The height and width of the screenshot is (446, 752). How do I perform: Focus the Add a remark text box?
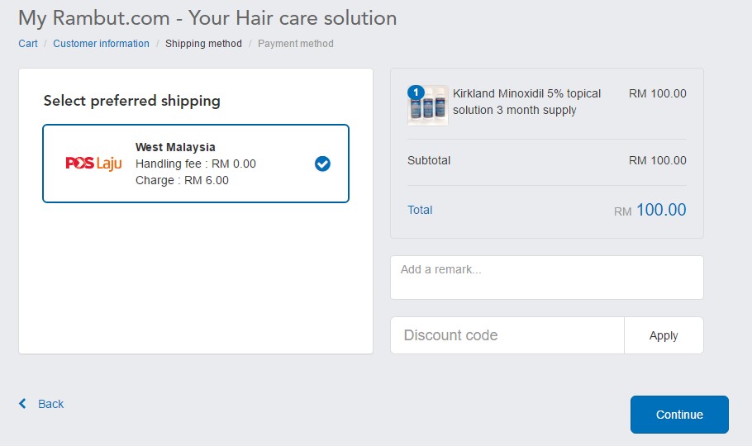(x=547, y=278)
